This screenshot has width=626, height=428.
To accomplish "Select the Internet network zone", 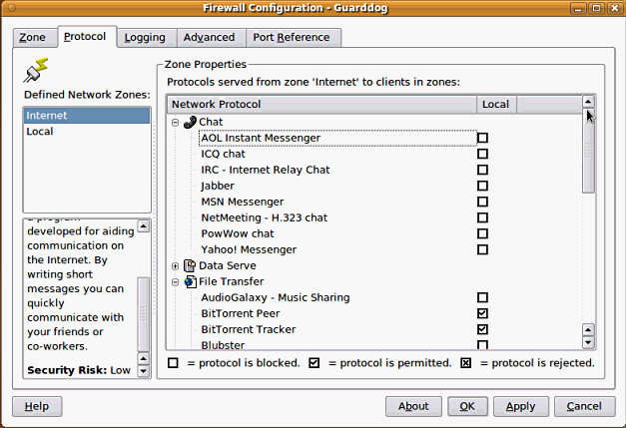I will tap(87, 116).
